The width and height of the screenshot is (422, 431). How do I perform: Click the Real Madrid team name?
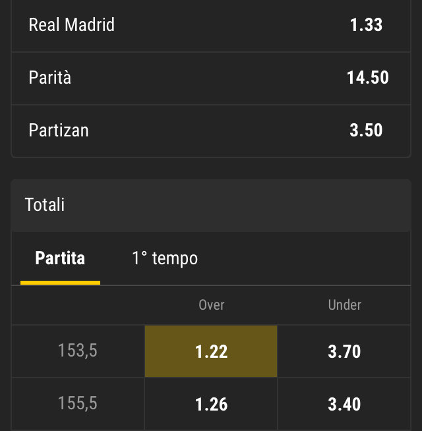pos(72,25)
